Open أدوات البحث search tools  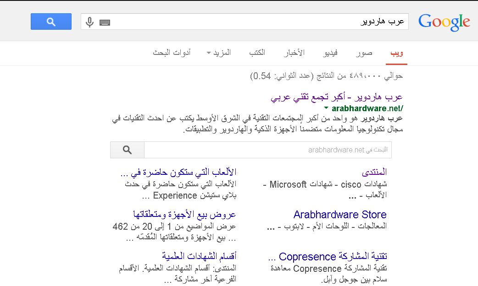(x=172, y=53)
